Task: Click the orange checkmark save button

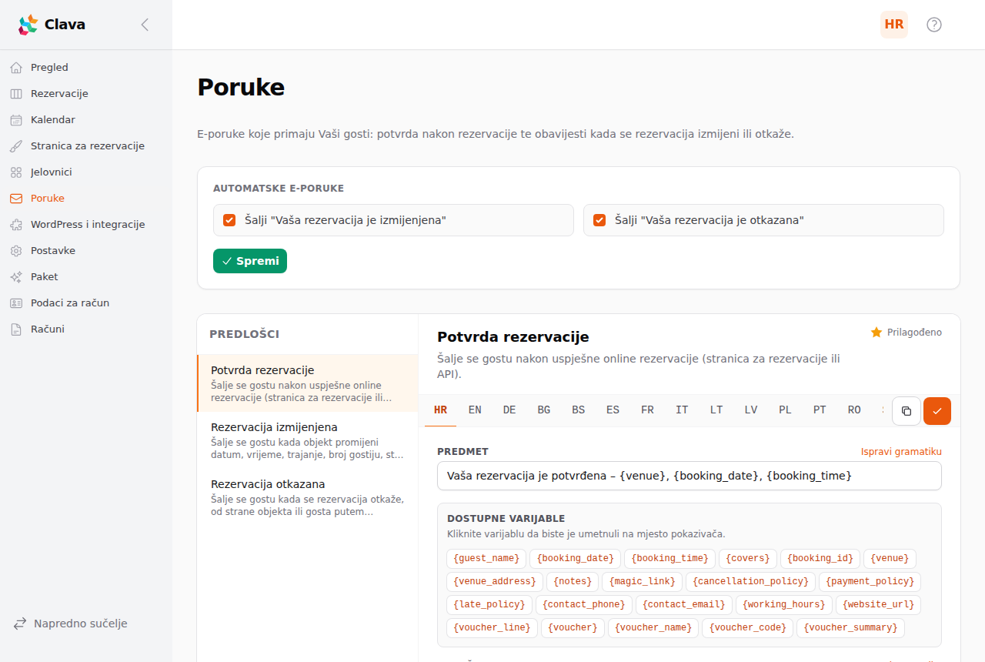Action: click(x=937, y=411)
